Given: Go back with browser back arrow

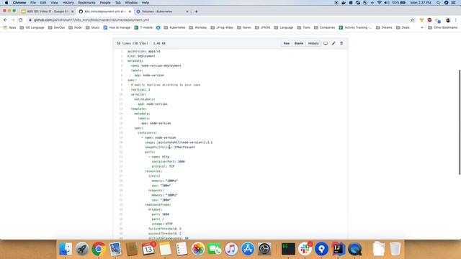Looking at the screenshot, I should click(5, 20).
